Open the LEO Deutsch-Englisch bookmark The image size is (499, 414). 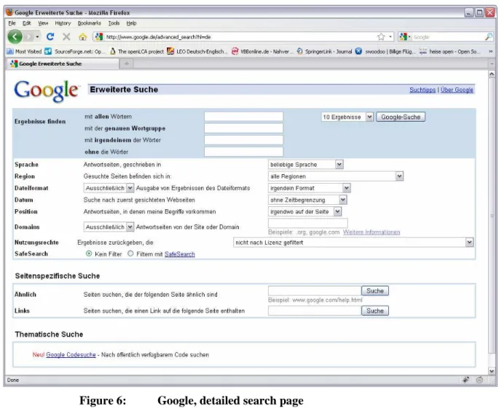[197, 51]
